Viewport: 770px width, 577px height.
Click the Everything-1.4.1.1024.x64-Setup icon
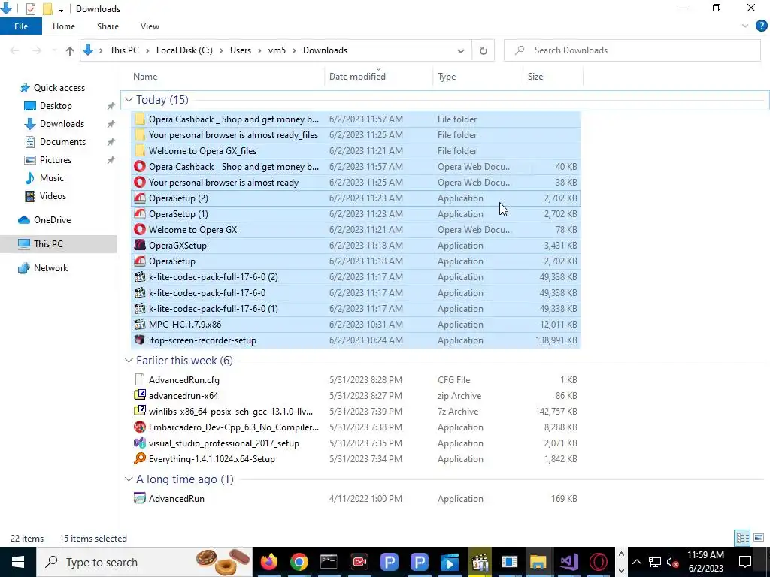[140, 459]
